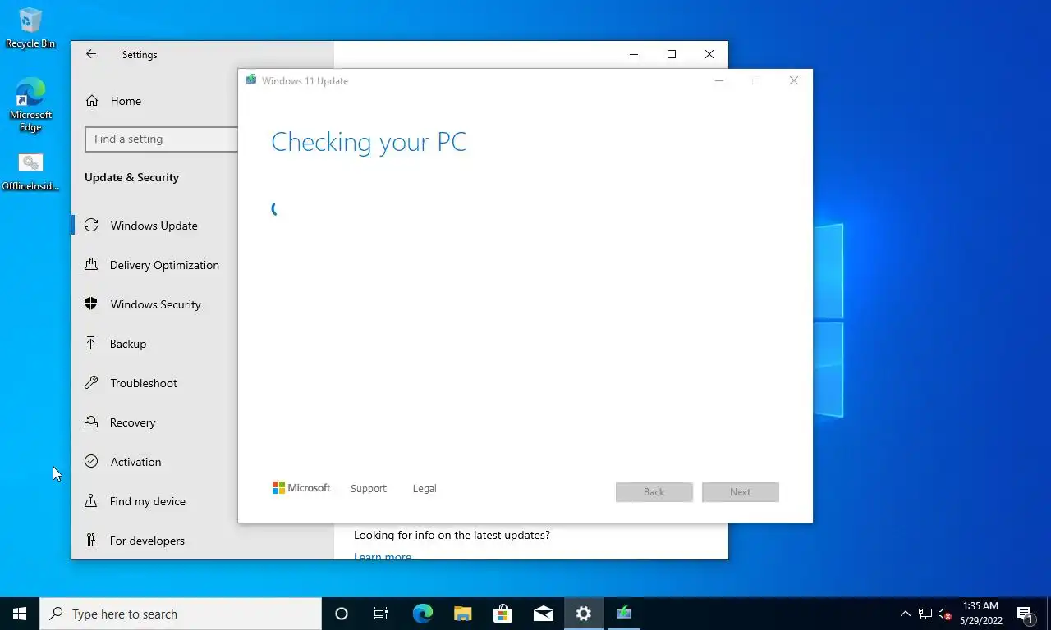This screenshot has height=630, width=1051.
Task: Open For developers settings page
Action: click(147, 541)
